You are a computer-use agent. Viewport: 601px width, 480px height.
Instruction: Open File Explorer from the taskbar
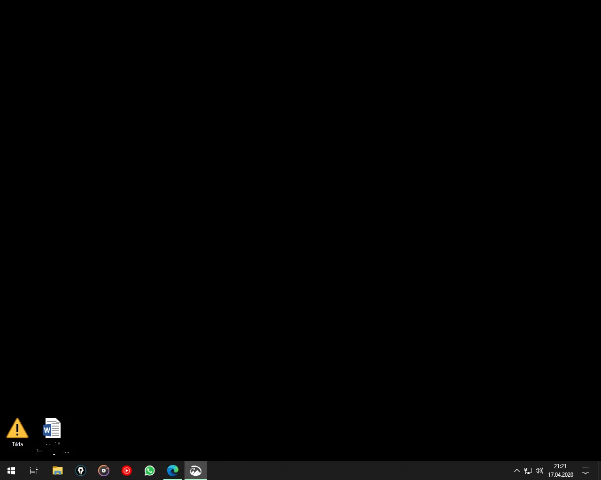[x=57, y=471]
